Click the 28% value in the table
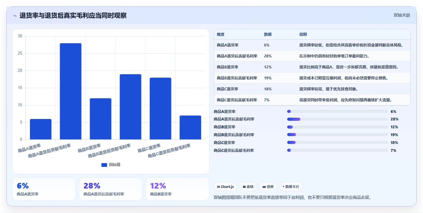This screenshot has width=423, height=213. [x=268, y=56]
